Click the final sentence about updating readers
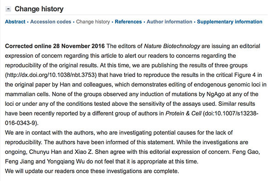 coord(92,171)
